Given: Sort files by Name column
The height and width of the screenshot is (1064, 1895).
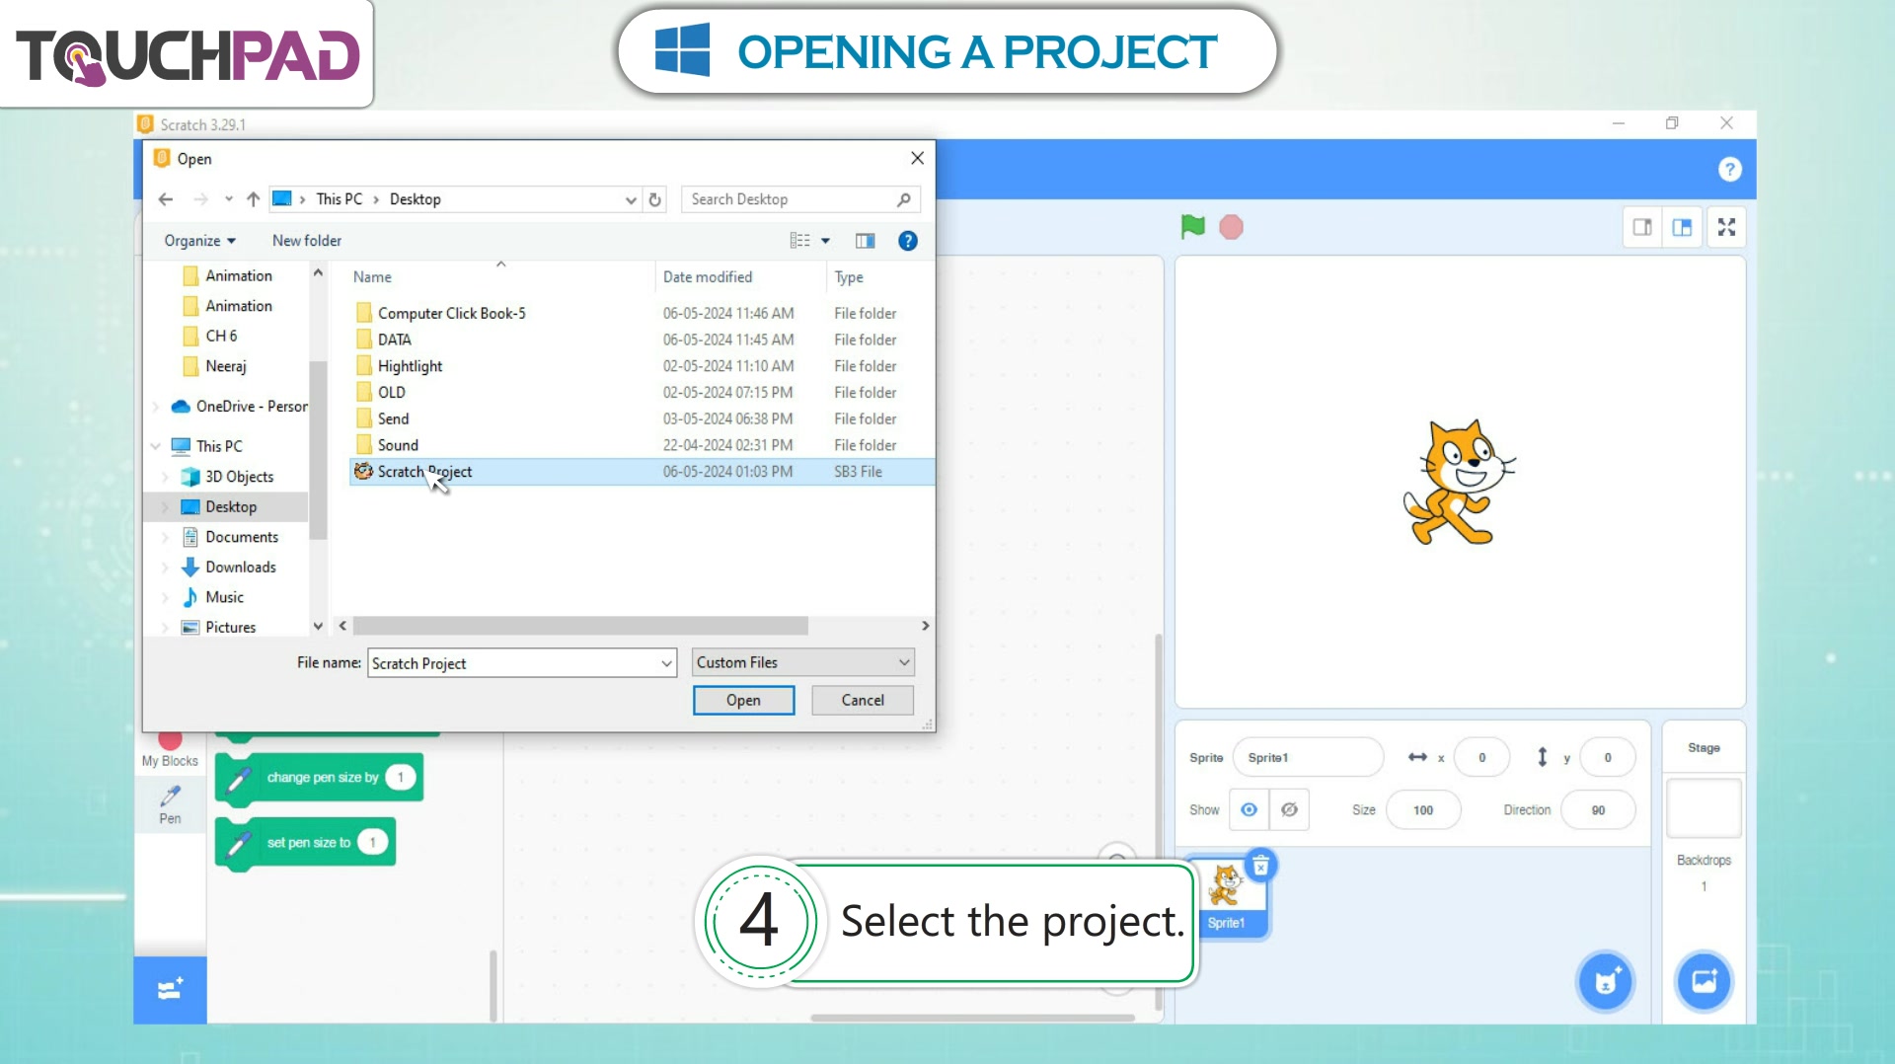Looking at the screenshot, I should point(372,277).
